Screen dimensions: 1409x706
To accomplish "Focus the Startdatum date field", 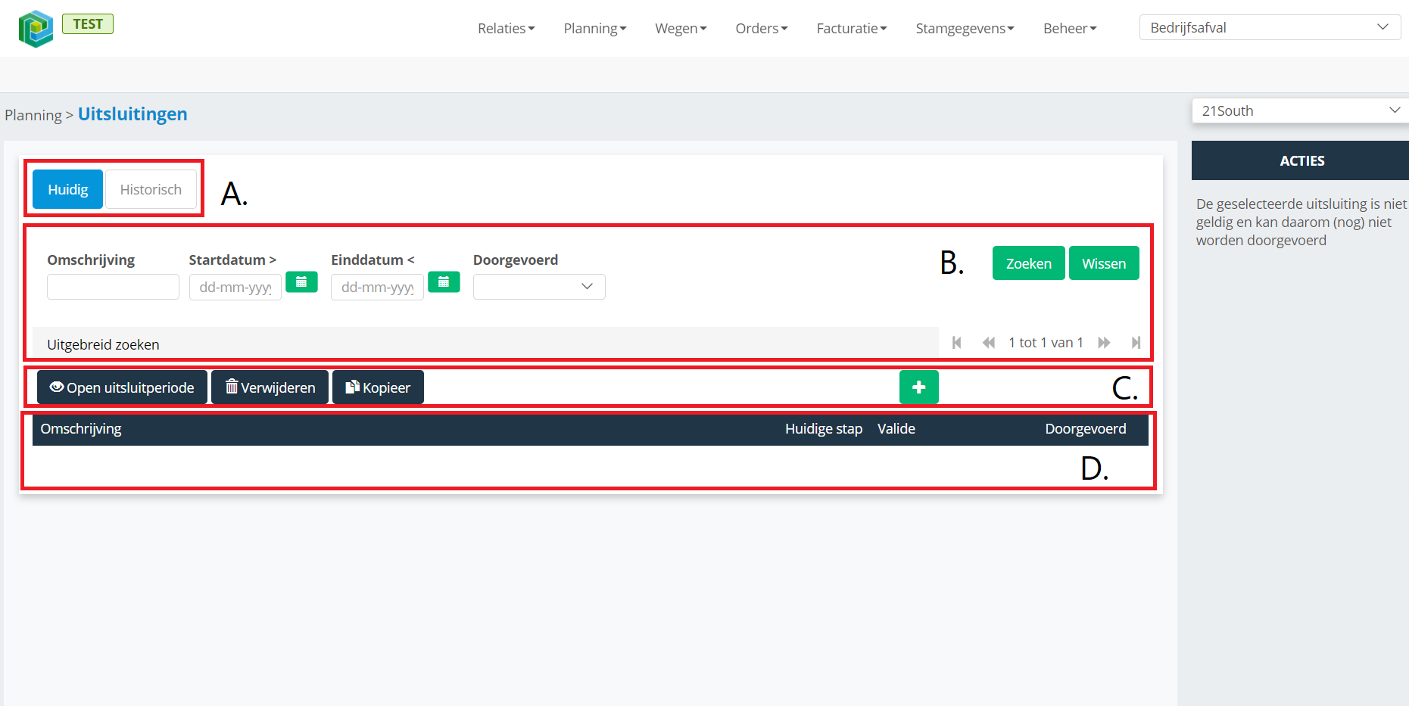I will point(235,287).
